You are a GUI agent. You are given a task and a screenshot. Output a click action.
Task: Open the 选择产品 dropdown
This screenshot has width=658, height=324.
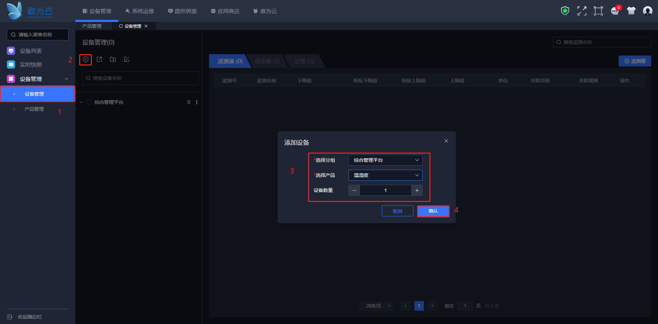click(386, 175)
